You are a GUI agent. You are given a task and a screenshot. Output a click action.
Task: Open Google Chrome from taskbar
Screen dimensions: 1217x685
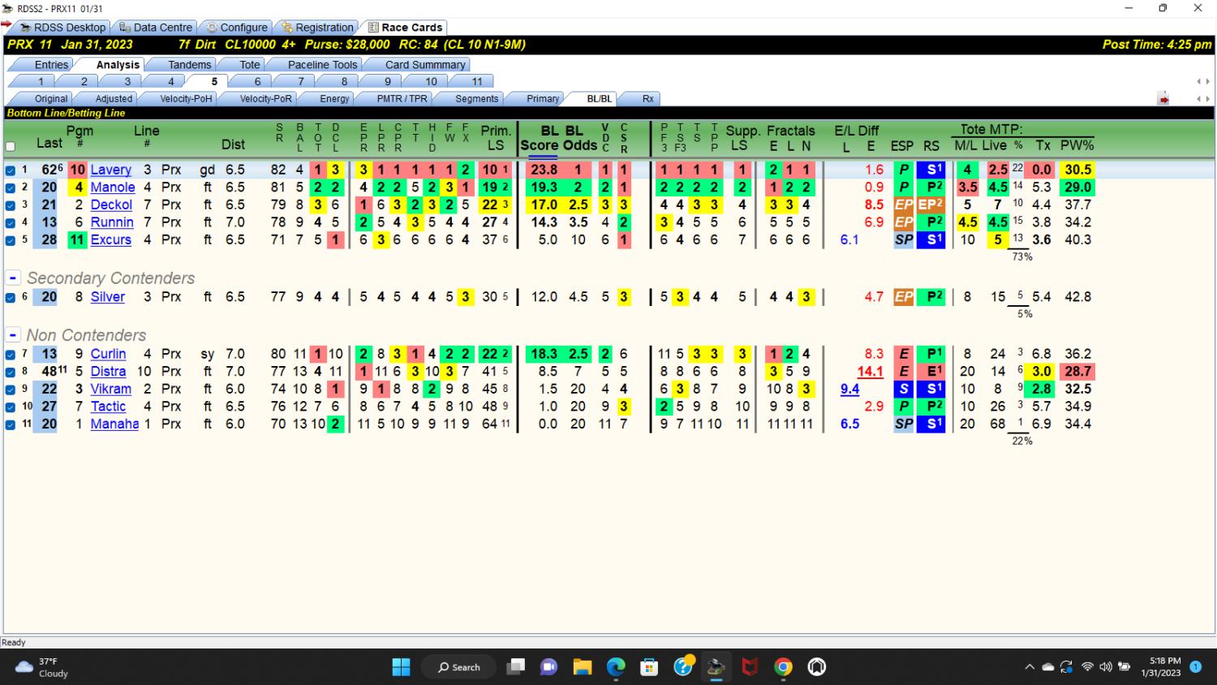[783, 667]
